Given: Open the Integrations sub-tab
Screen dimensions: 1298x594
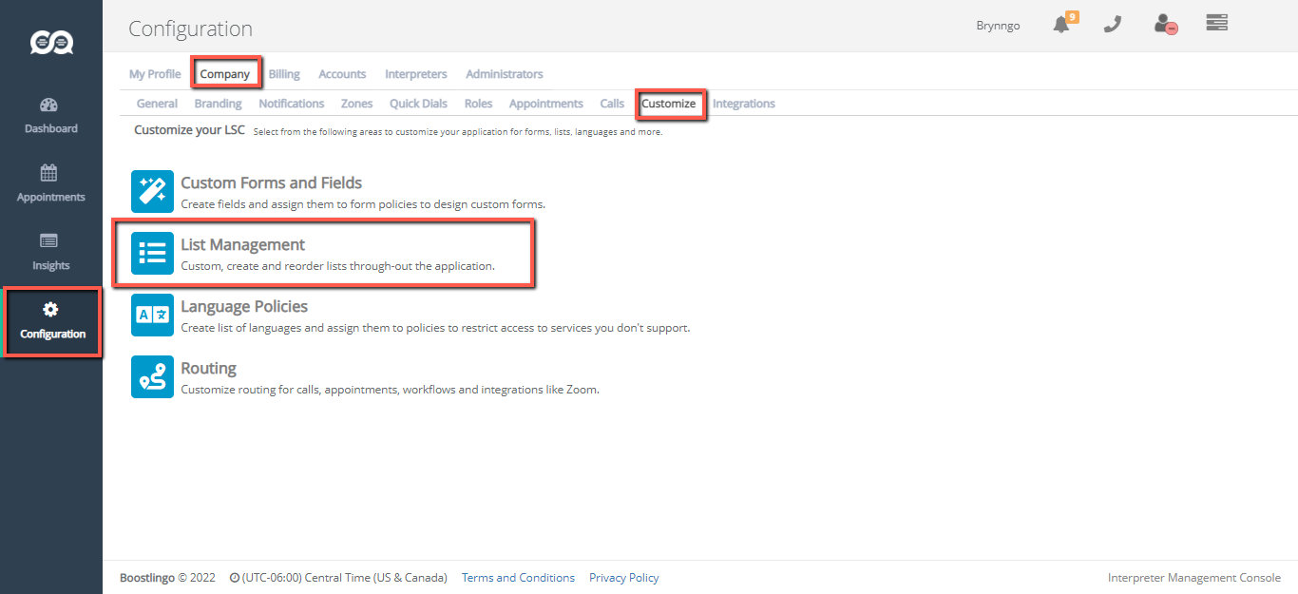Looking at the screenshot, I should click(743, 104).
